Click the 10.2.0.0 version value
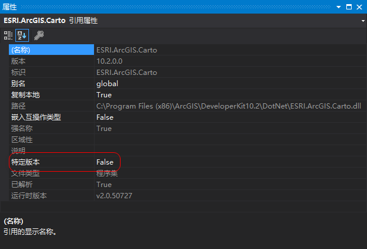The width and height of the screenshot is (367, 249). (109, 61)
